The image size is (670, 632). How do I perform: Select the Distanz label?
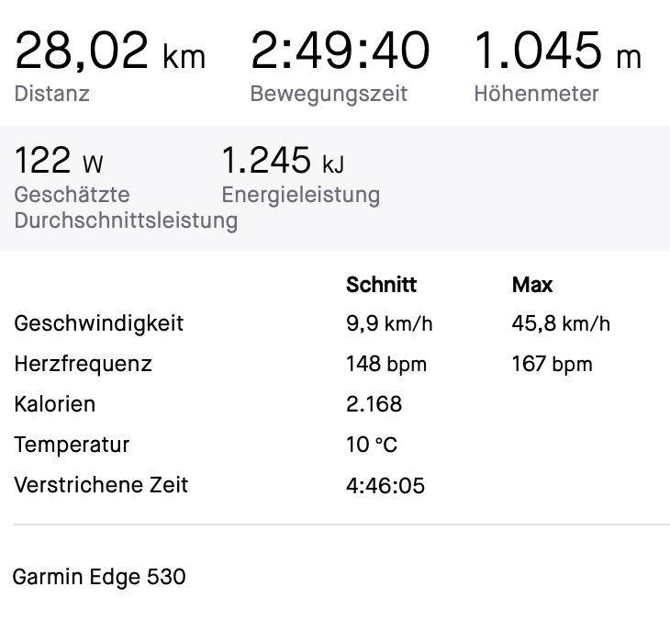click(52, 94)
